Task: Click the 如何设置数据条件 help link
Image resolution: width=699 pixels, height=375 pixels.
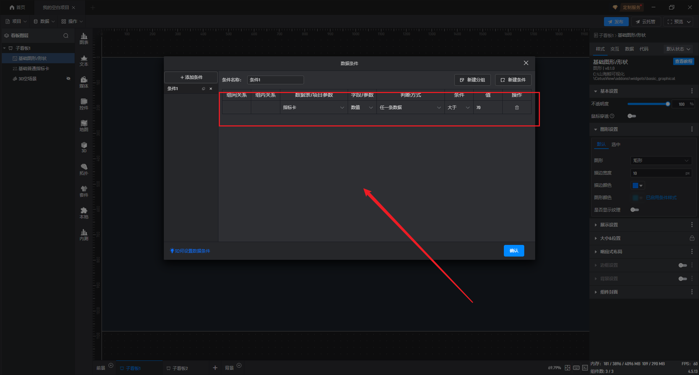Action: [x=192, y=251]
